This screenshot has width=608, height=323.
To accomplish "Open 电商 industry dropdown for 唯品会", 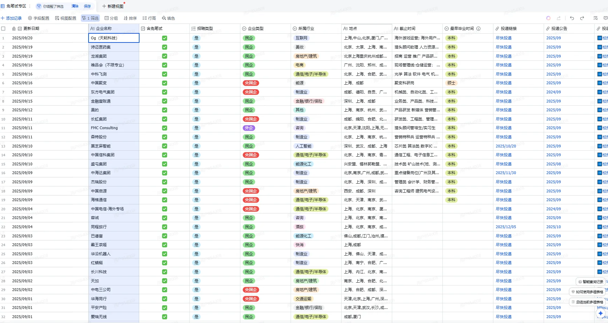I will (299, 65).
